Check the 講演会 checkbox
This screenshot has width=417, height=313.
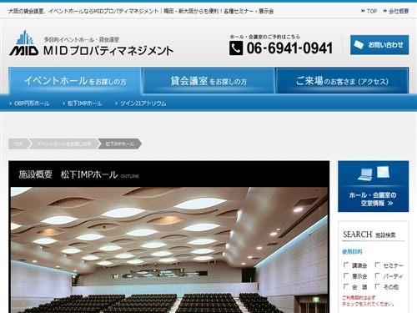[346, 265]
